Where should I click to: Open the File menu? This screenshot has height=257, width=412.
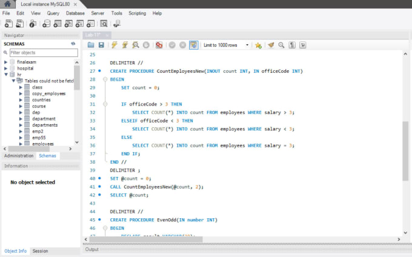pos(6,13)
